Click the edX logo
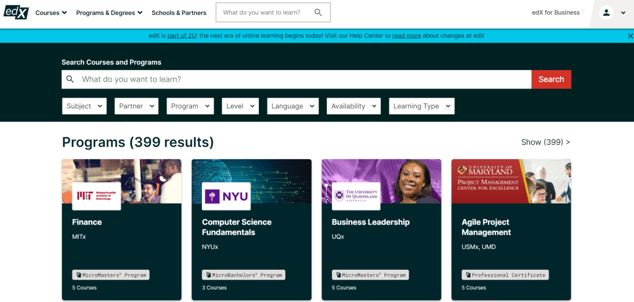This screenshot has width=634, height=302. click(16, 12)
